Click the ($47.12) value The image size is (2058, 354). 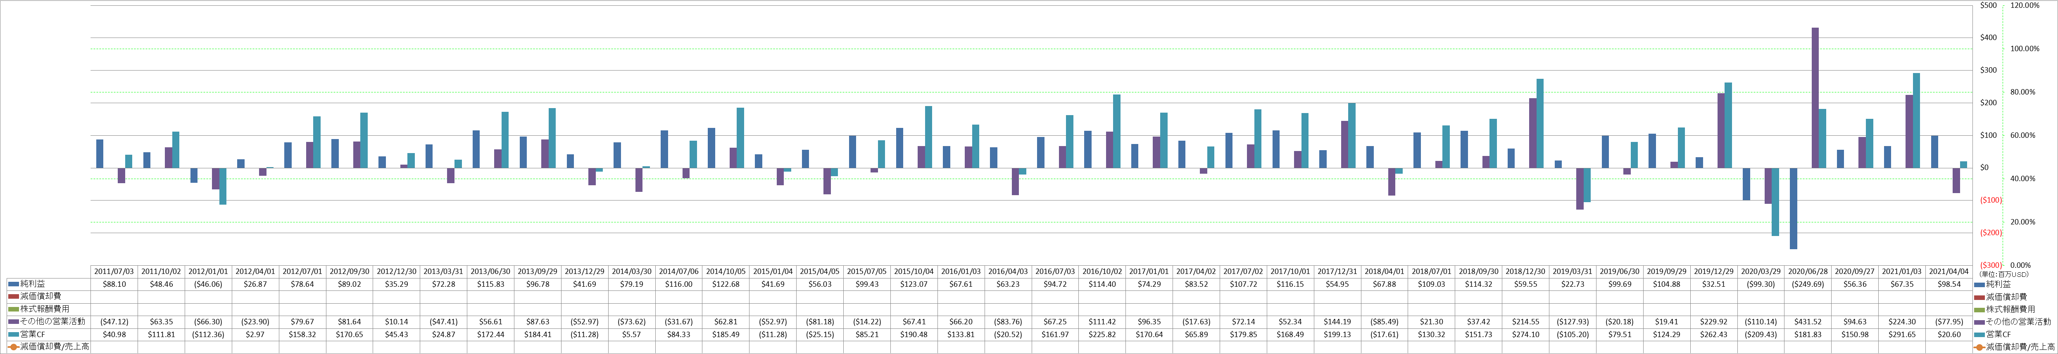pyautogui.click(x=114, y=321)
